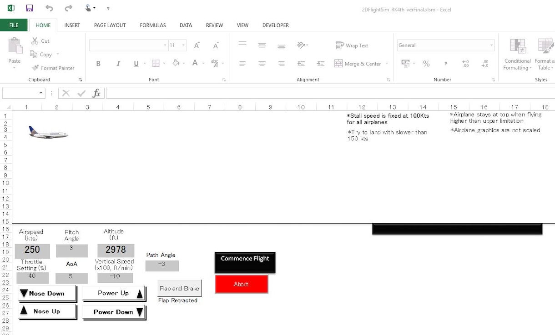555x335 pixels.
Task: Open the REVIEW tab
Action: tap(214, 25)
